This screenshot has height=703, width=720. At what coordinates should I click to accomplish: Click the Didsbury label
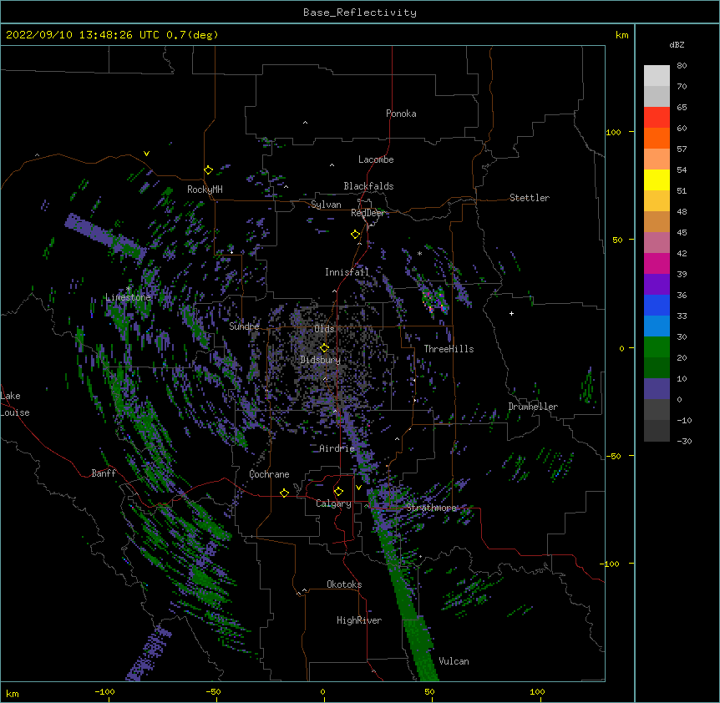pos(321,360)
